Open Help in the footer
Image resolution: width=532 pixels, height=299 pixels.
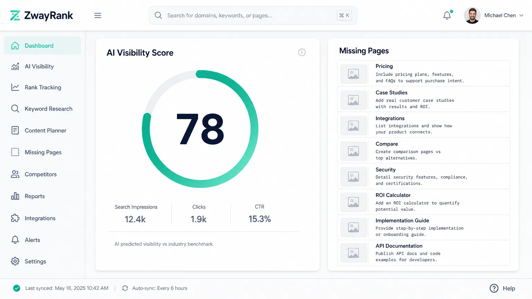[x=503, y=288]
